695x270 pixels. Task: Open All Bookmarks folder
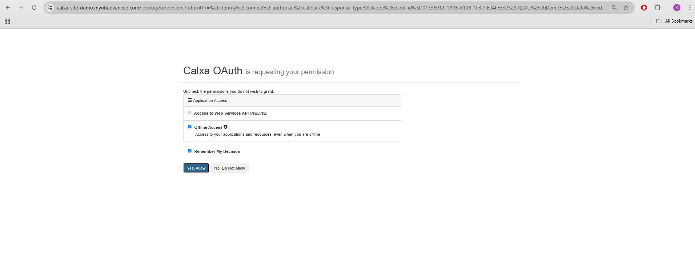(x=674, y=21)
